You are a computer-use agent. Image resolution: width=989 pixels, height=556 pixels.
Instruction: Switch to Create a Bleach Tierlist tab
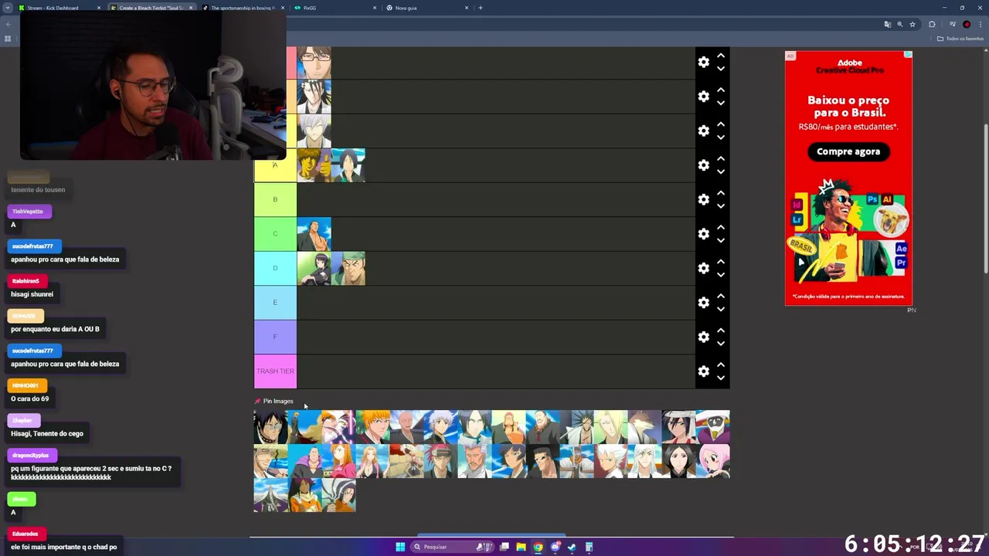[x=151, y=8]
